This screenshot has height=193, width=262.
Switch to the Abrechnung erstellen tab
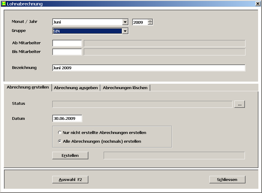coord(28,87)
